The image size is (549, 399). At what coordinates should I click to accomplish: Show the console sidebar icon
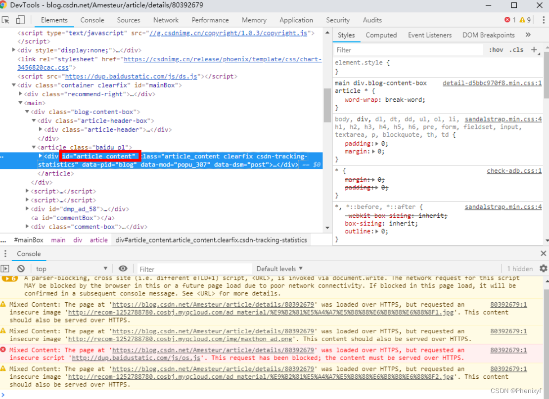5,269
